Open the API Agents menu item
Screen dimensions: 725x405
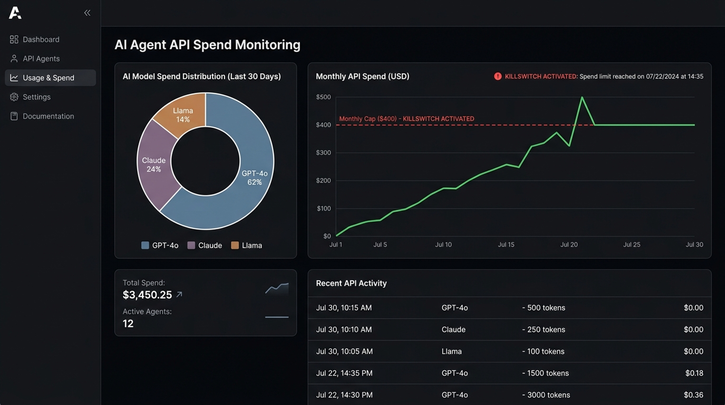click(50, 59)
